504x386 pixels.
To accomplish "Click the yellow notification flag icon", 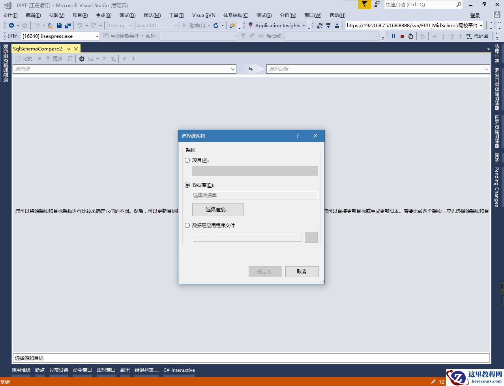I will click(x=364, y=4).
